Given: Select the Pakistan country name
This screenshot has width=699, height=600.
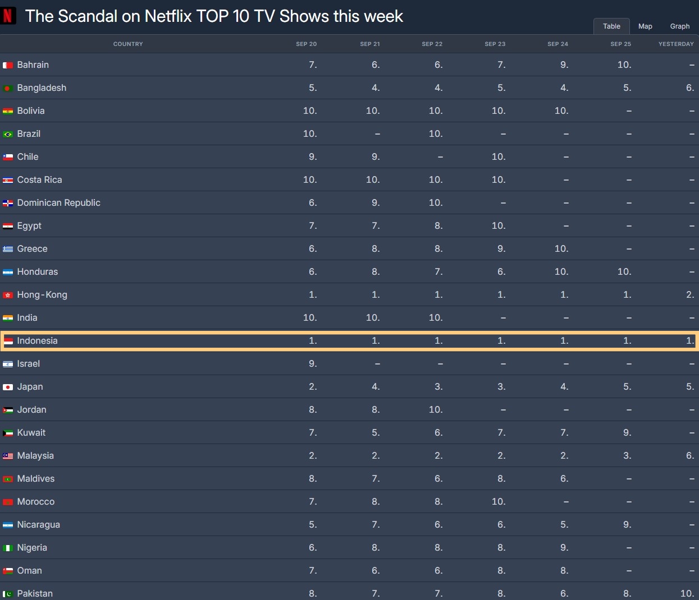Looking at the screenshot, I should tap(35, 594).
